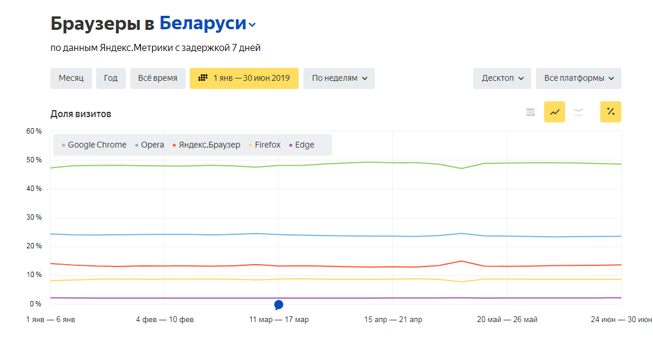Image resolution: width=653 pixels, height=342 pixels.
Task: Select the line chart view icon
Action: click(555, 112)
